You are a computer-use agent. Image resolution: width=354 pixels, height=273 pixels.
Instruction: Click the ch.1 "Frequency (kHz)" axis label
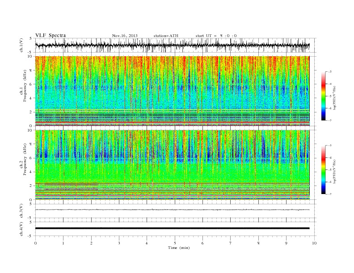coord(25,86)
